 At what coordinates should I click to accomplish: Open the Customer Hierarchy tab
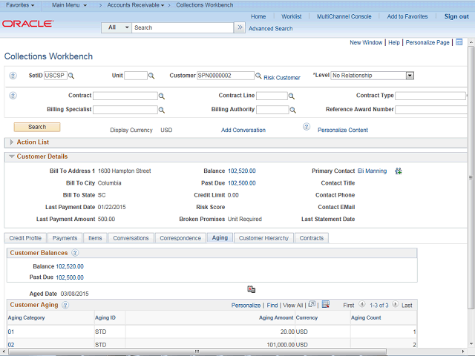click(263, 238)
